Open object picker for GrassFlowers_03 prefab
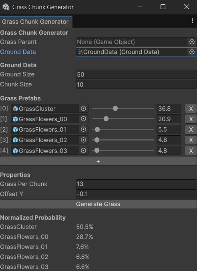 [x=83, y=151]
